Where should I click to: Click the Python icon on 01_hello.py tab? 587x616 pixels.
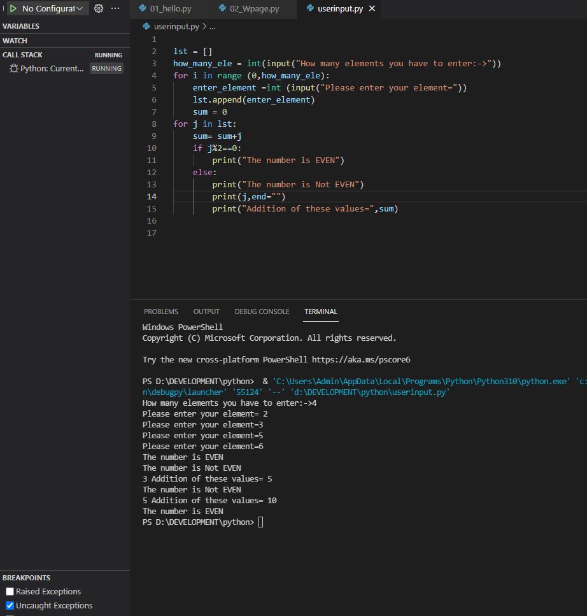143,9
